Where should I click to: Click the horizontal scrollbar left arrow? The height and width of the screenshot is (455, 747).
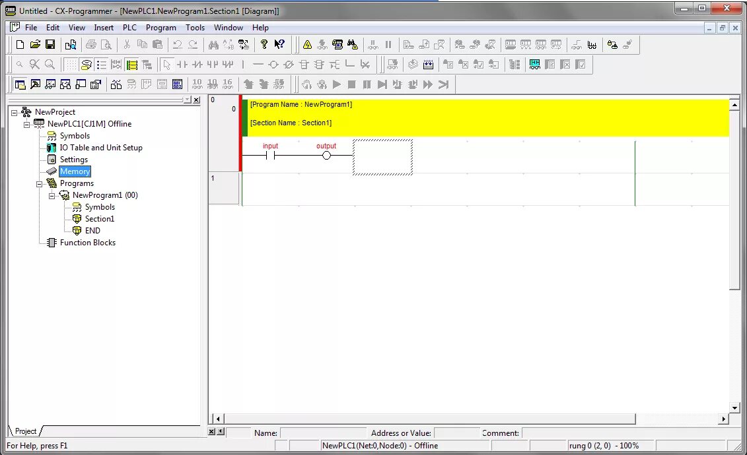[218, 419]
